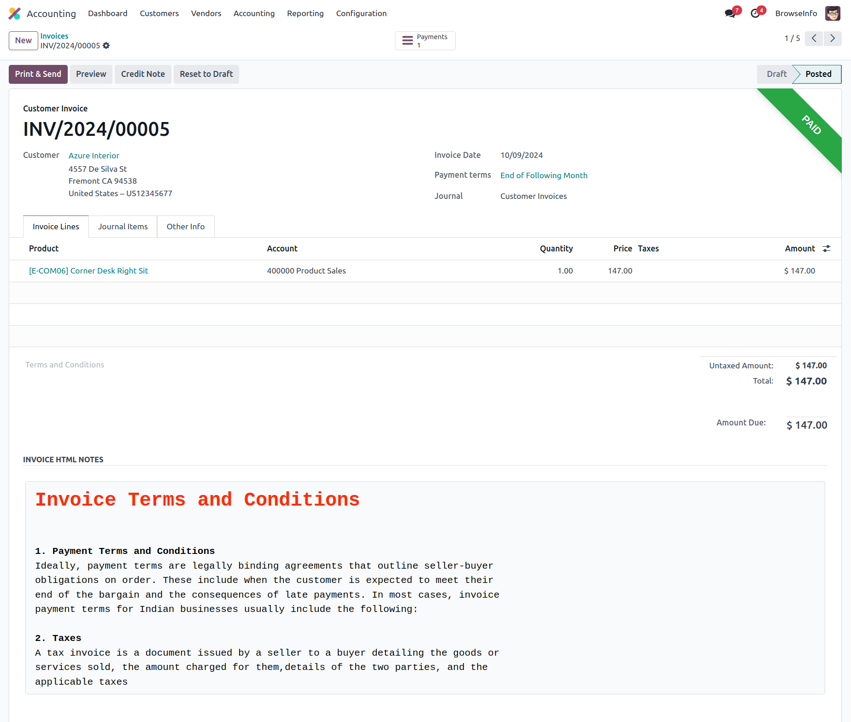Open the activities clock icon
The height and width of the screenshot is (722, 851).
pyautogui.click(x=755, y=13)
